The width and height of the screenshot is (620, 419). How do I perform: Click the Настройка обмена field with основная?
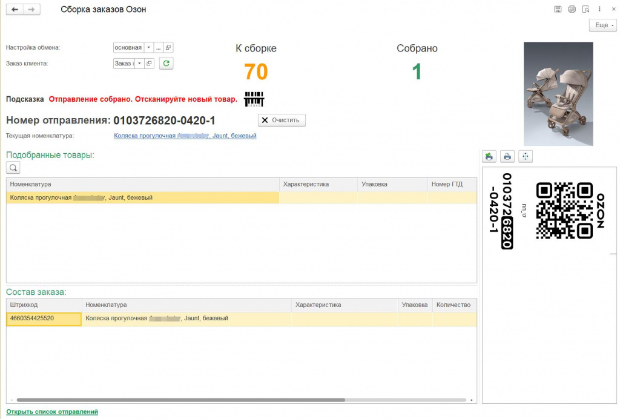pos(128,47)
